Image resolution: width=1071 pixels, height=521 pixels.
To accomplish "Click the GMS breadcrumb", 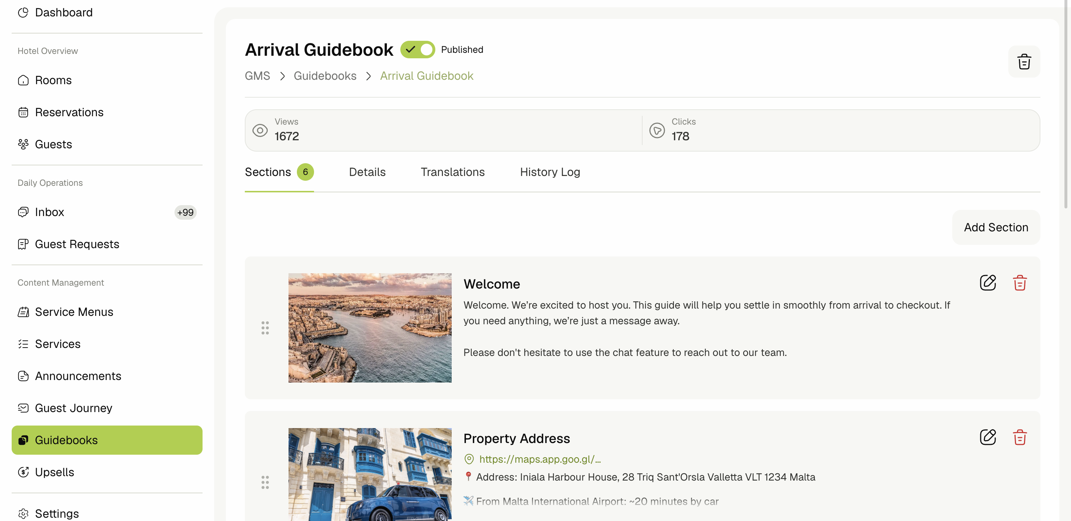I will tap(257, 76).
